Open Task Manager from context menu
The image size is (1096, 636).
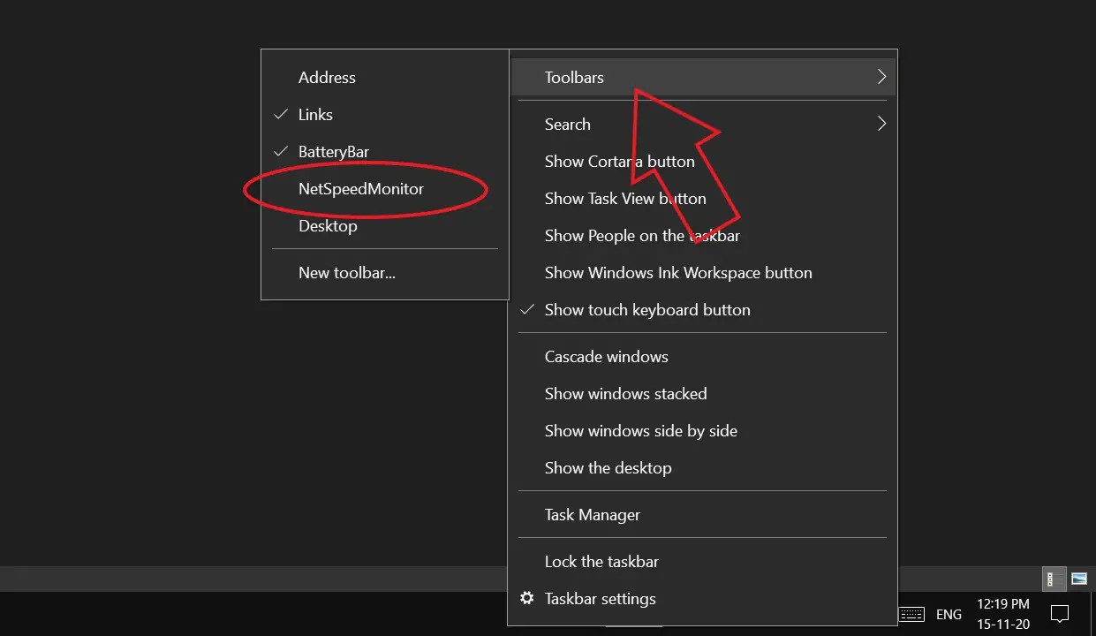pyautogui.click(x=702, y=515)
